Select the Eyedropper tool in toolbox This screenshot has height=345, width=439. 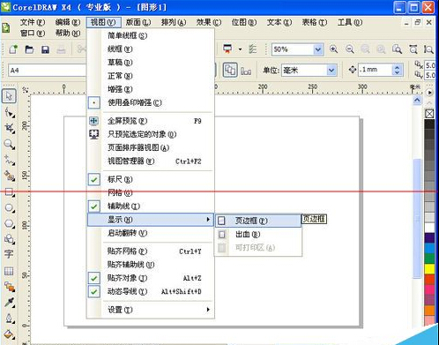click(9, 303)
